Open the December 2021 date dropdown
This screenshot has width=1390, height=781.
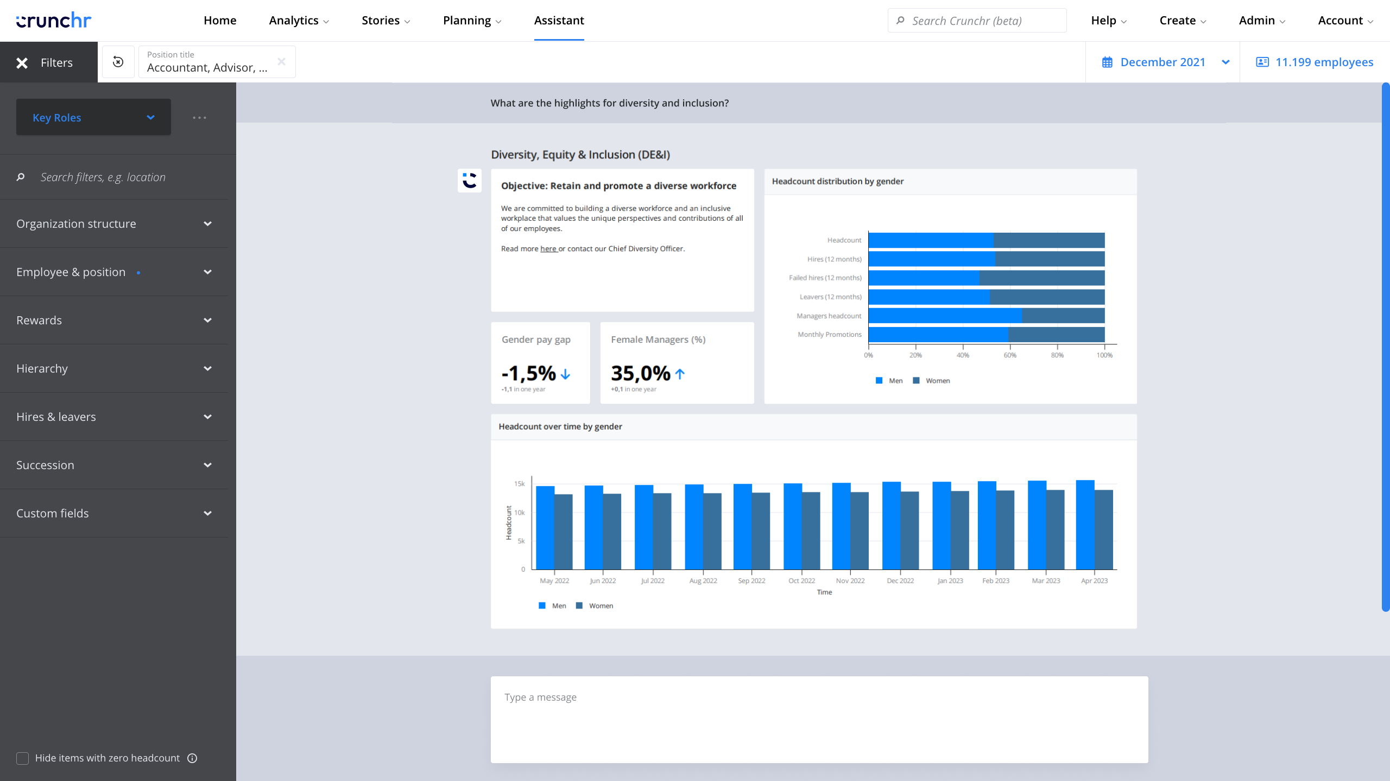coord(1225,62)
